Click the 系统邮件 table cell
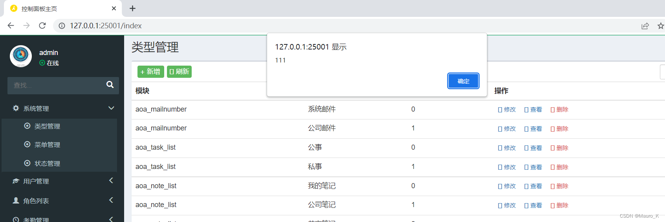665x222 pixels. pos(322,109)
